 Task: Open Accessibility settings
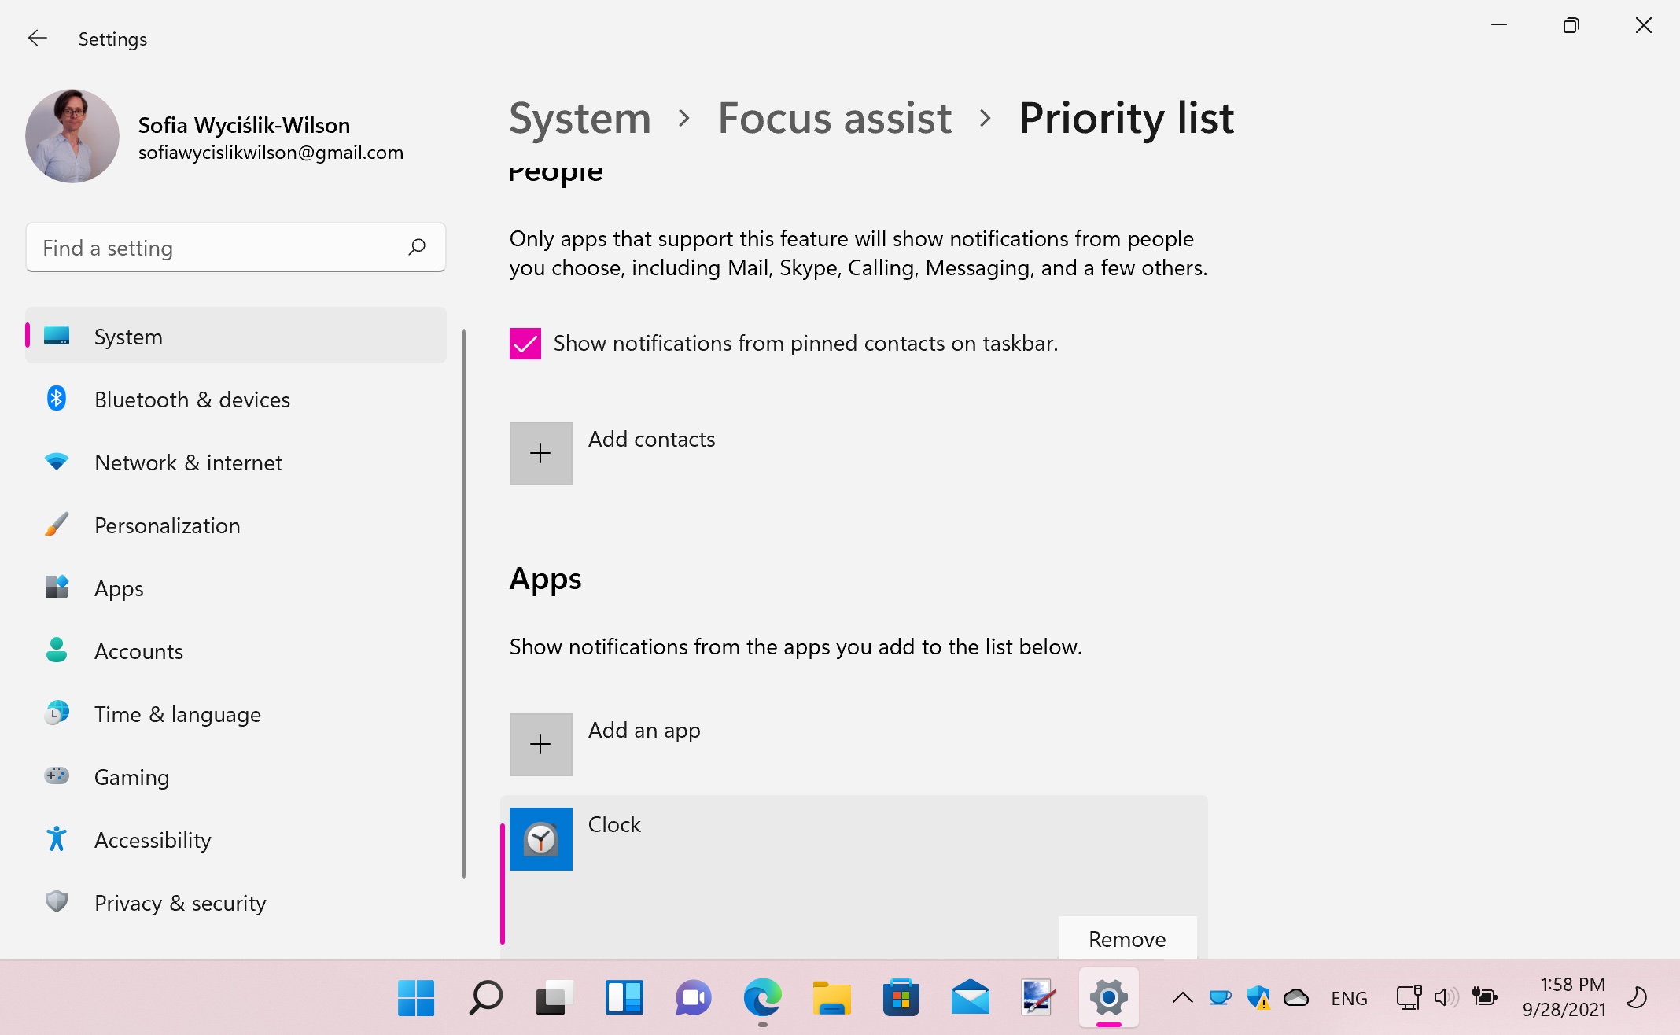(x=153, y=839)
